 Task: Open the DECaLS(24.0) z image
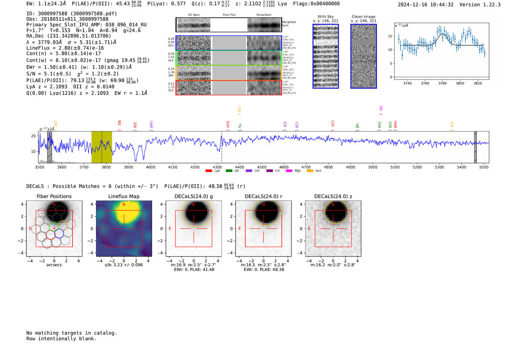click(x=333, y=228)
